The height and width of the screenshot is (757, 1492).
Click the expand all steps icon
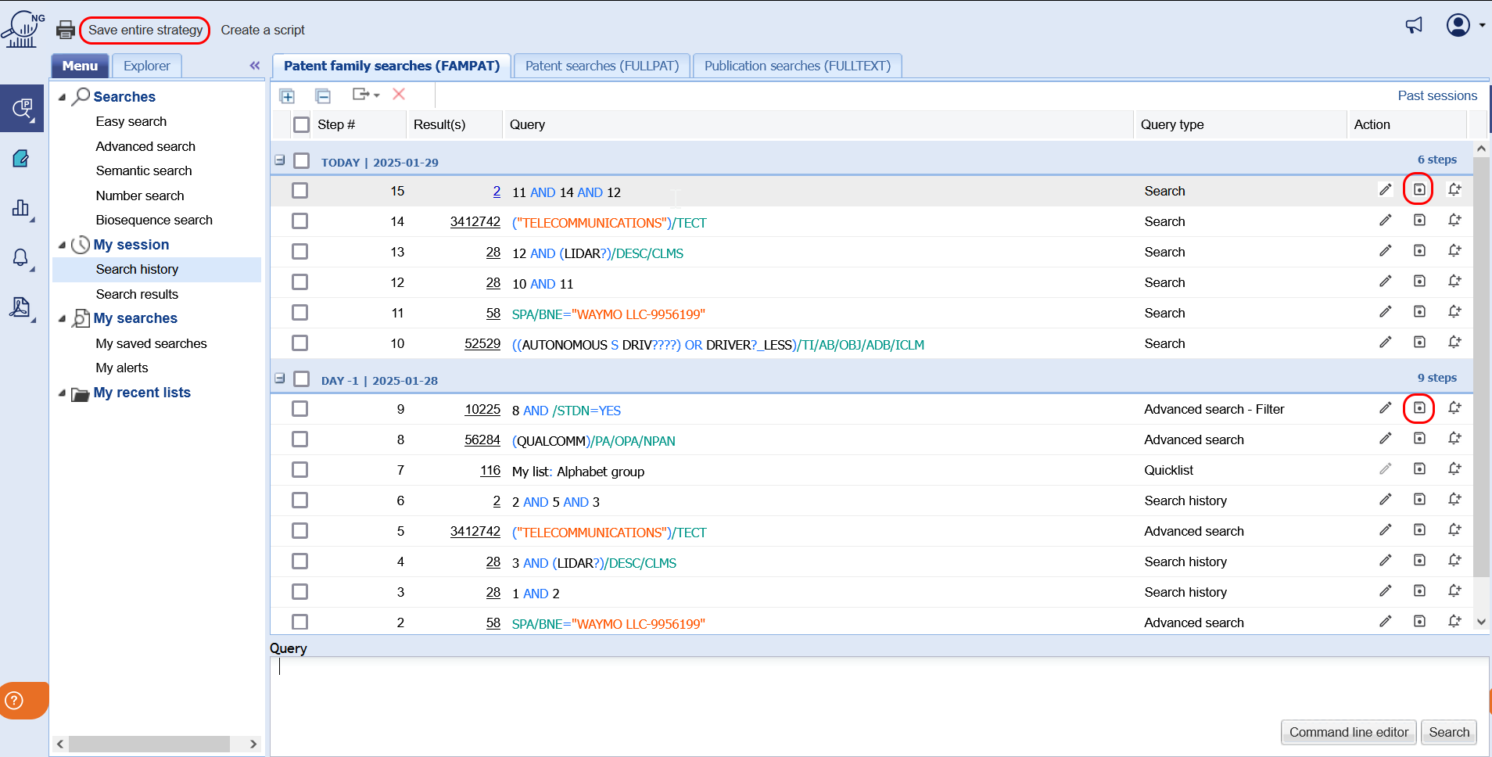click(x=287, y=95)
